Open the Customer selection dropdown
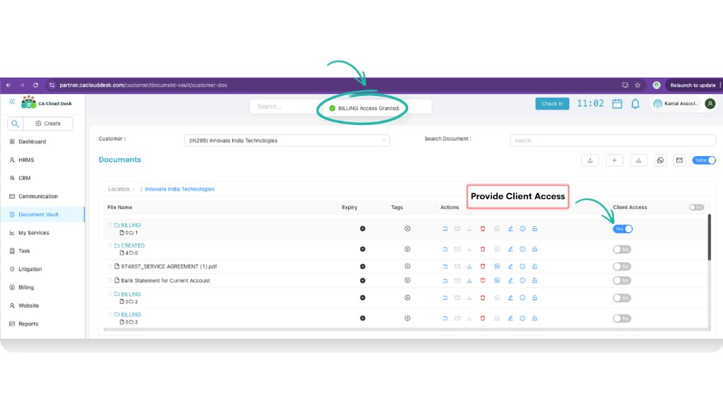This screenshot has height=413, width=723. pos(286,140)
